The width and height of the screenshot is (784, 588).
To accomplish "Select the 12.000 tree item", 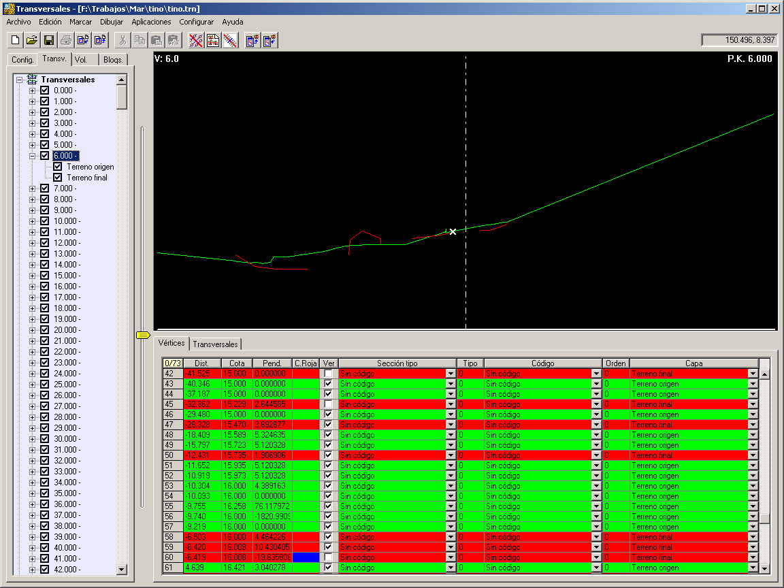I will 67,243.
